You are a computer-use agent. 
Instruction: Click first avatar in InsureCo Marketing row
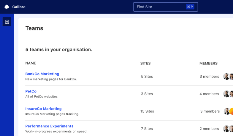pos(226,111)
